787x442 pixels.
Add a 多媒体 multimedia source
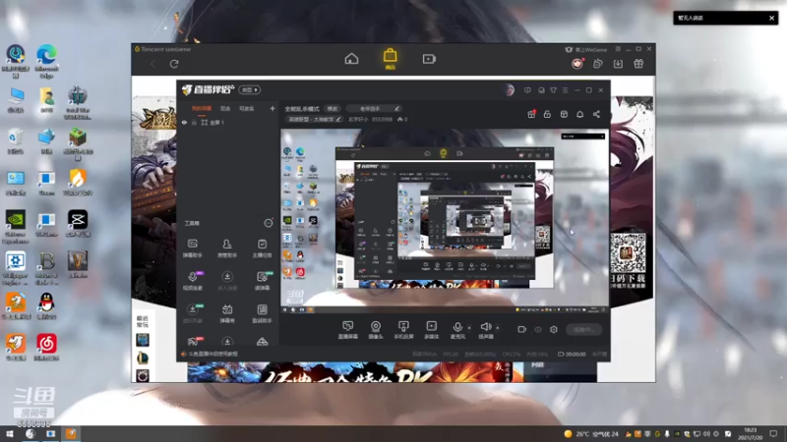[431, 330]
